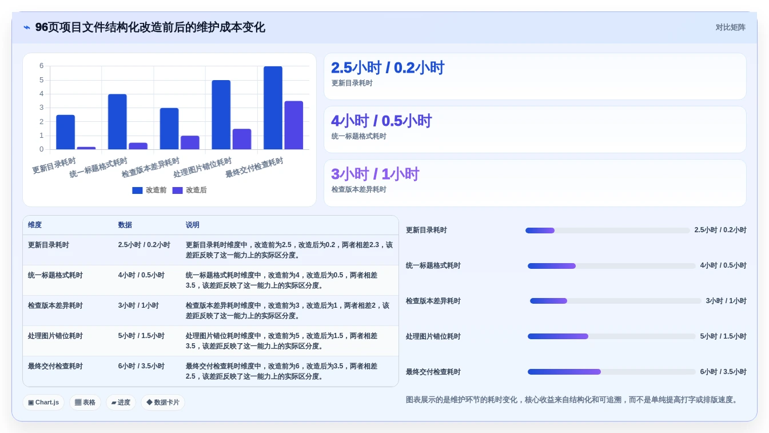Toggle the 改造前 legend swatch
The height and width of the screenshot is (433, 769).
pos(137,190)
